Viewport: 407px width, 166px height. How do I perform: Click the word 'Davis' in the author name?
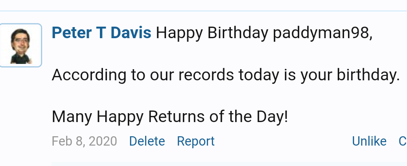click(x=131, y=33)
